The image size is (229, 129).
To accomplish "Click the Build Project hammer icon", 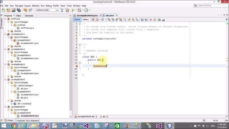I will [x=62, y=10].
